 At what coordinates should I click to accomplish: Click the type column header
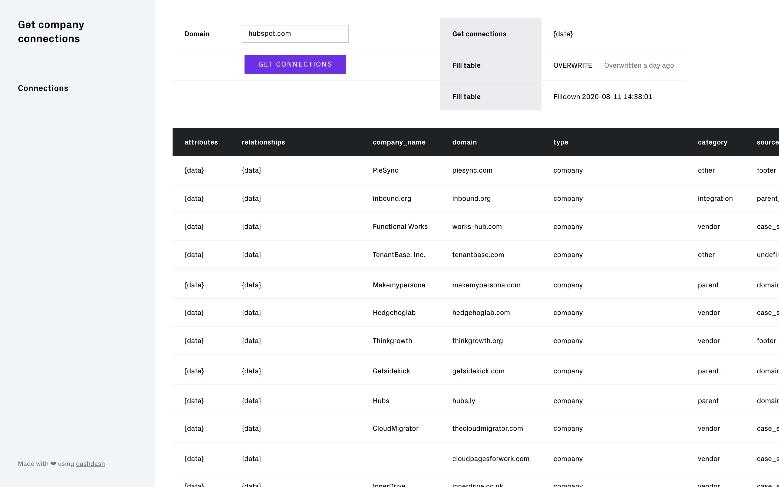tap(561, 142)
